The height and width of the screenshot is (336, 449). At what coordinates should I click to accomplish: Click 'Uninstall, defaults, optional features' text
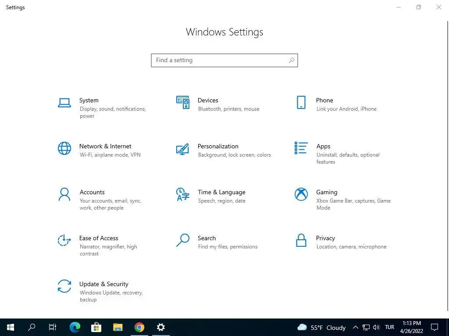pyautogui.click(x=348, y=158)
